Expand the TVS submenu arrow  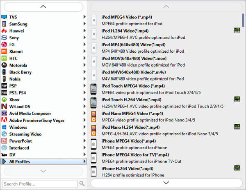click(x=84, y=17)
